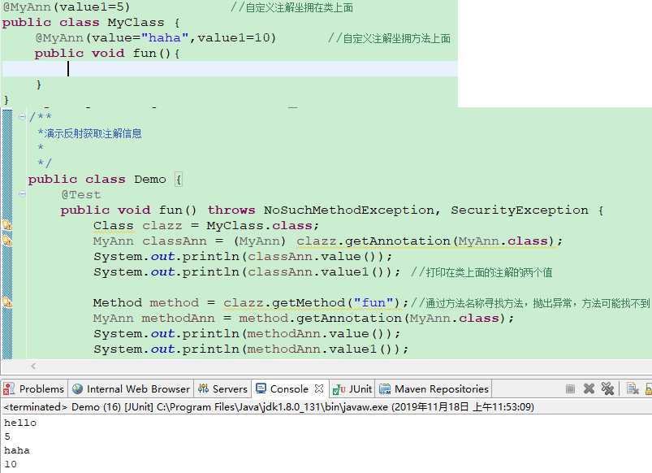The height and width of the screenshot is (473, 652).
Task: Remove all terminated launches (double X icon)
Action: point(607,388)
